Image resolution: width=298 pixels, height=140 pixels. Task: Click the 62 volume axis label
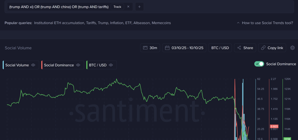click(259, 79)
